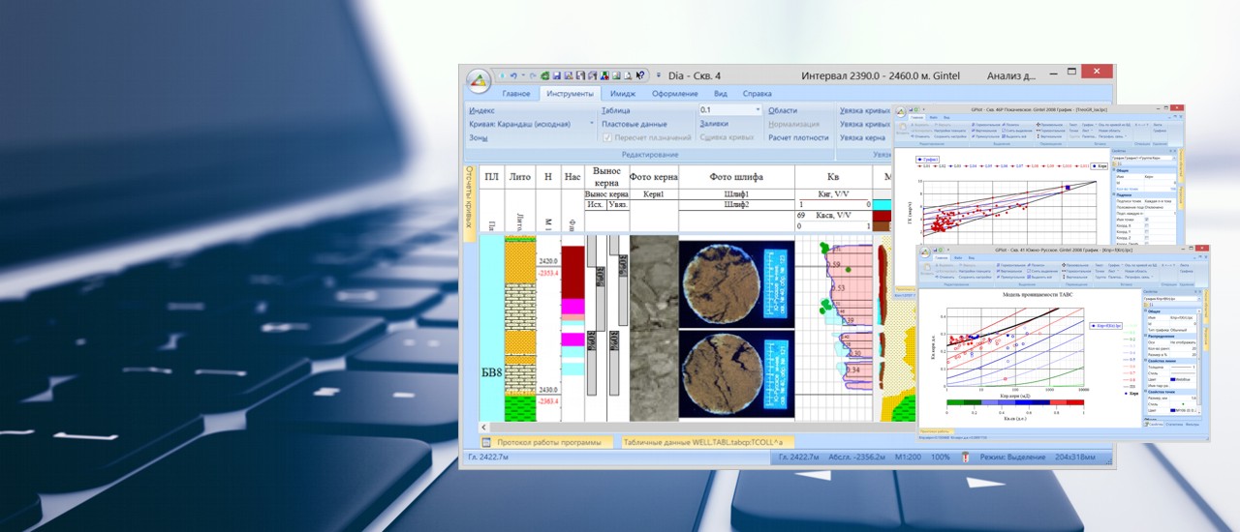This screenshot has width=1240, height=532.
Task: Toggle the Коорд. X checkbox in properties
Action: (1148, 225)
